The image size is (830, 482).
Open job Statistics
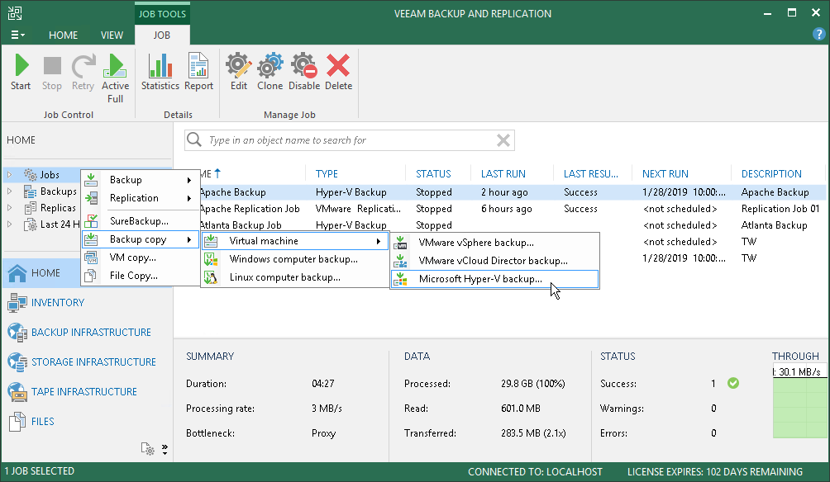160,73
